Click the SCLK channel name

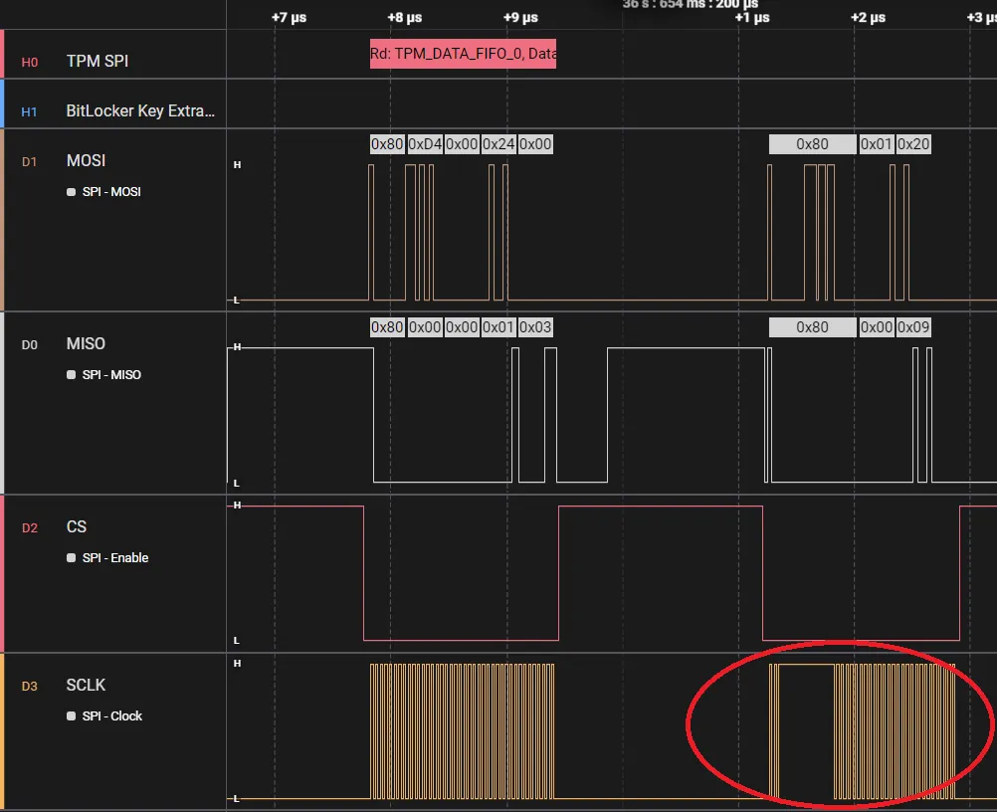(x=86, y=685)
